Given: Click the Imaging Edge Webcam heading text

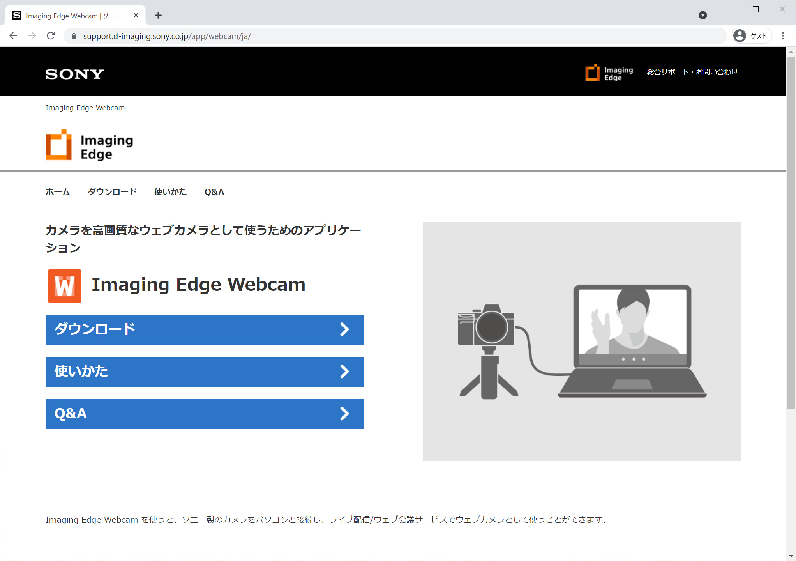Looking at the screenshot, I should pos(199,285).
